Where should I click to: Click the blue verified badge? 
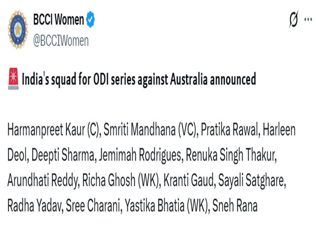click(91, 20)
